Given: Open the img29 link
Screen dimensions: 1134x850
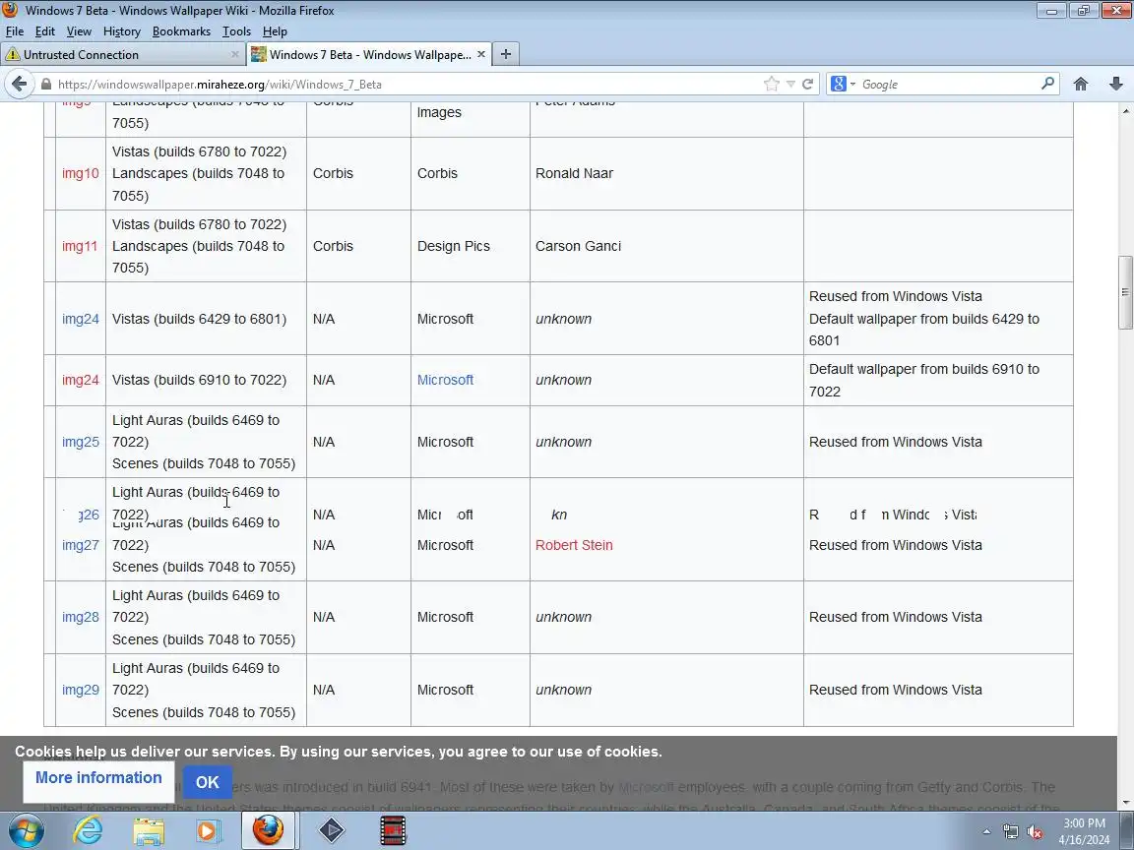Looking at the screenshot, I should [81, 690].
